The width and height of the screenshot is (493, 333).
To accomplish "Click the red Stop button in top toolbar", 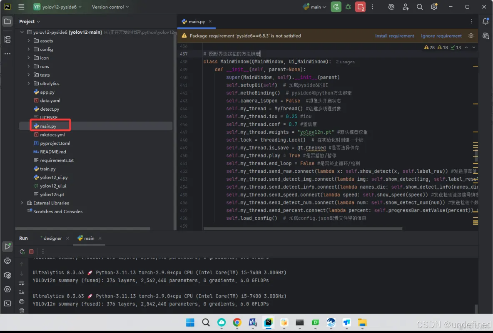I will pyautogui.click(x=360, y=7).
